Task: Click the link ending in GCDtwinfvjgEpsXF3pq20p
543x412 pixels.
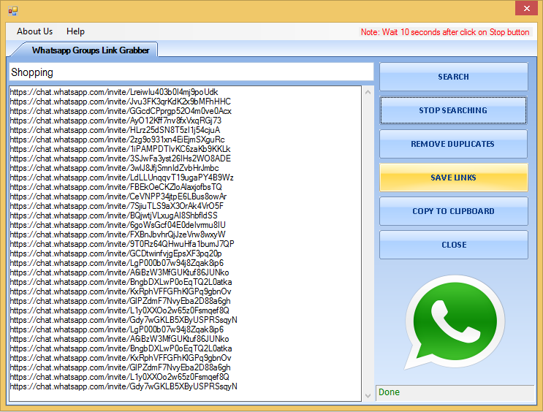Action: click(115, 253)
